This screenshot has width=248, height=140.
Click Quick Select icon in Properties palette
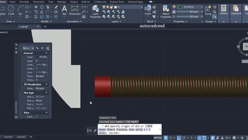click(47, 48)
